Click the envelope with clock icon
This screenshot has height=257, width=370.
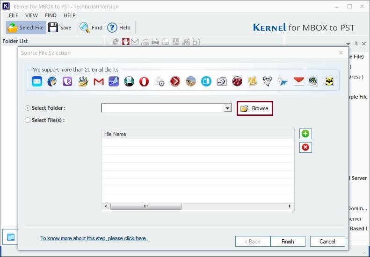[160, 82]
